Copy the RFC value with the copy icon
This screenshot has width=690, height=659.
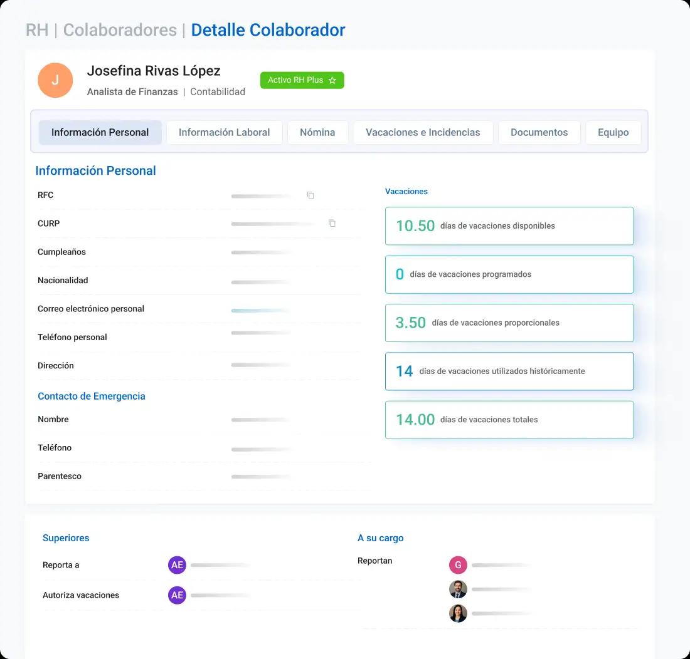pyautogui.click(x=310, y=195)
